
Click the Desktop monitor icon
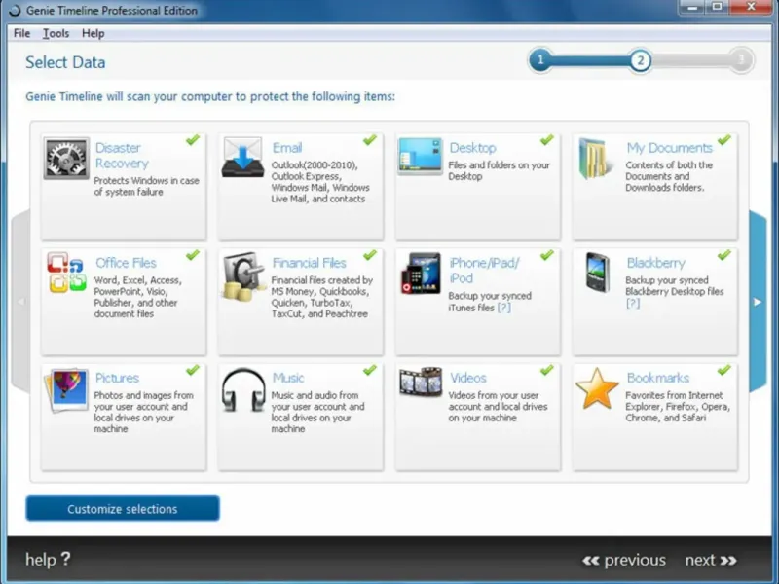(420, 156)
